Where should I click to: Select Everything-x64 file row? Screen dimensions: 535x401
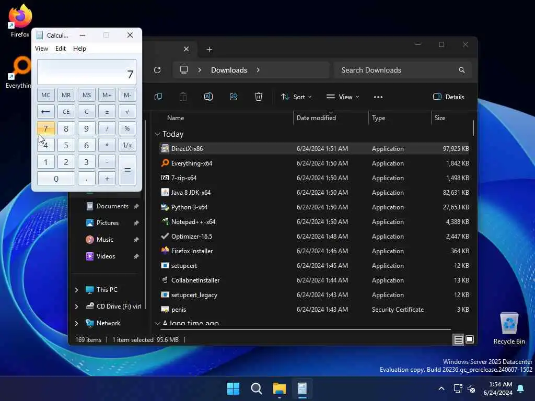click(314, 163)
